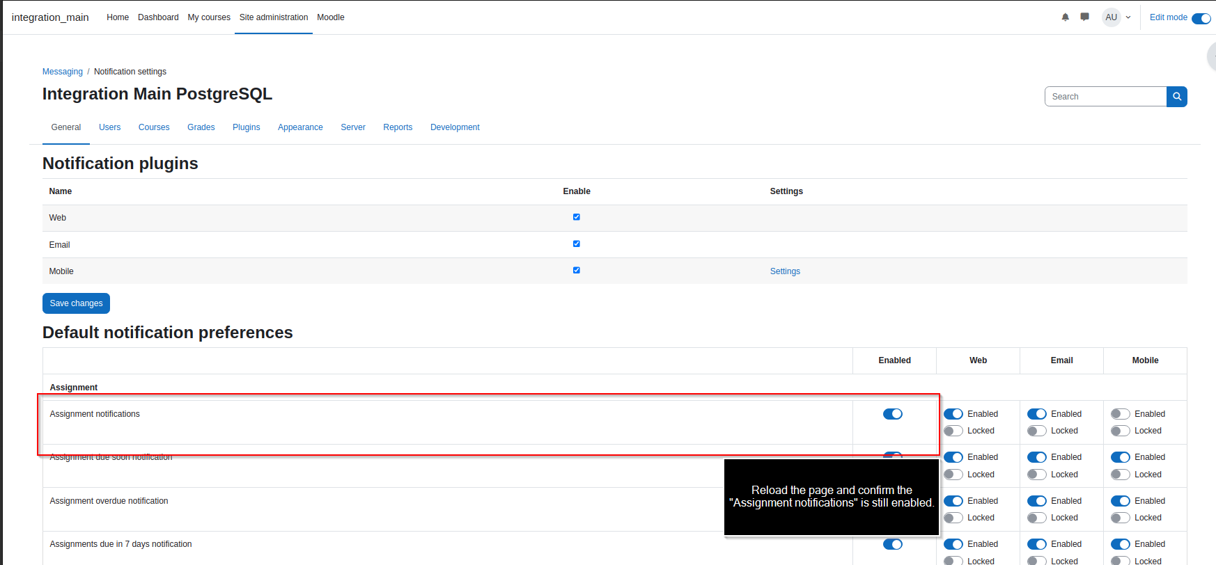Toggle Mobile Enabled for 7 days notification
Screen dimensions: 1216x565
pyautogui.click(x=1120, y=544)
